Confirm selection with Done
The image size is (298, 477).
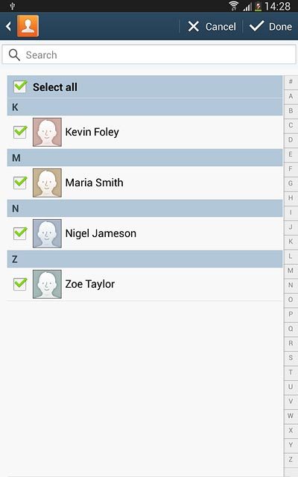click(270, 27)
